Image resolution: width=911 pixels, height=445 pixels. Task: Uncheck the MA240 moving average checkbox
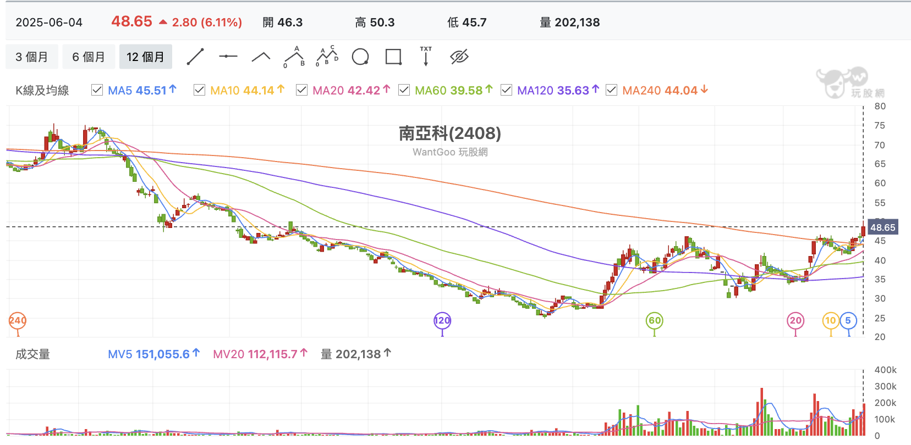click(611, 90)
